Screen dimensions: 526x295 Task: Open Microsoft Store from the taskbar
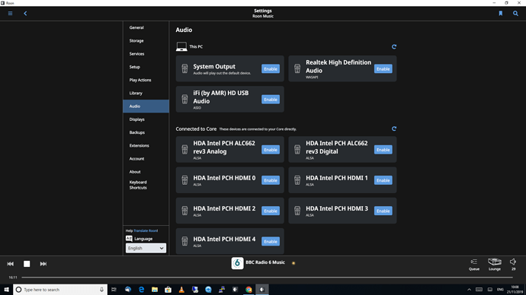[168, 290]
